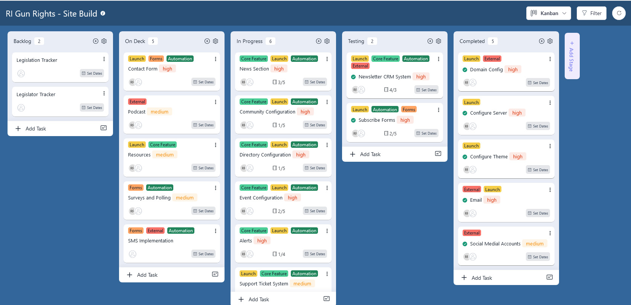Screen dimensions: 631x305
Task: Open the Kanban view dropdown
Action: [x=548, y=13]
